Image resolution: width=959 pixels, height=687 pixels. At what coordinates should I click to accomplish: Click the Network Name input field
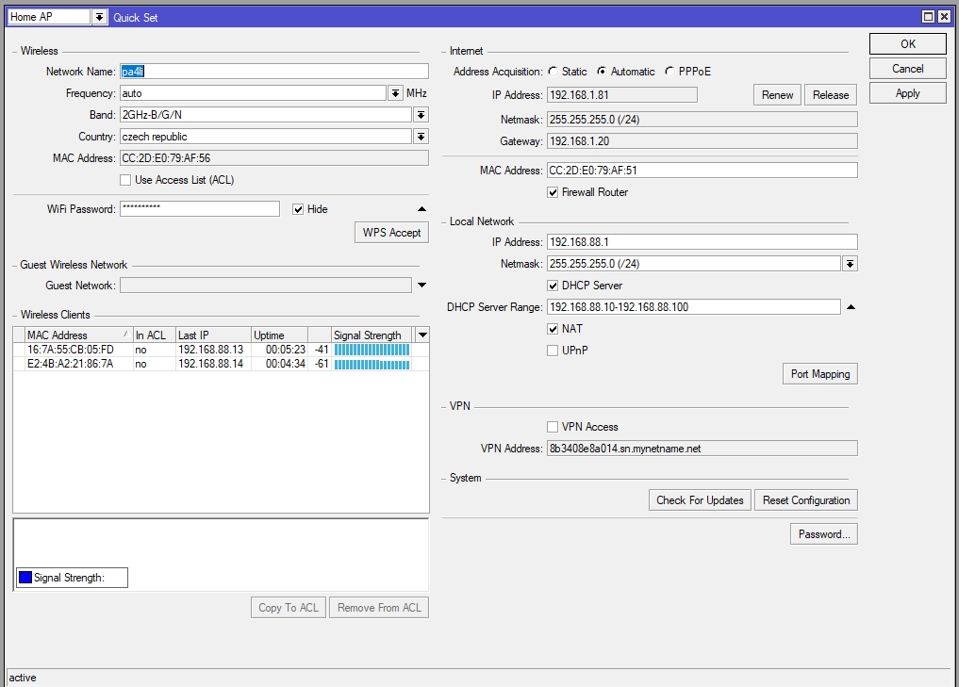point(273,72)
